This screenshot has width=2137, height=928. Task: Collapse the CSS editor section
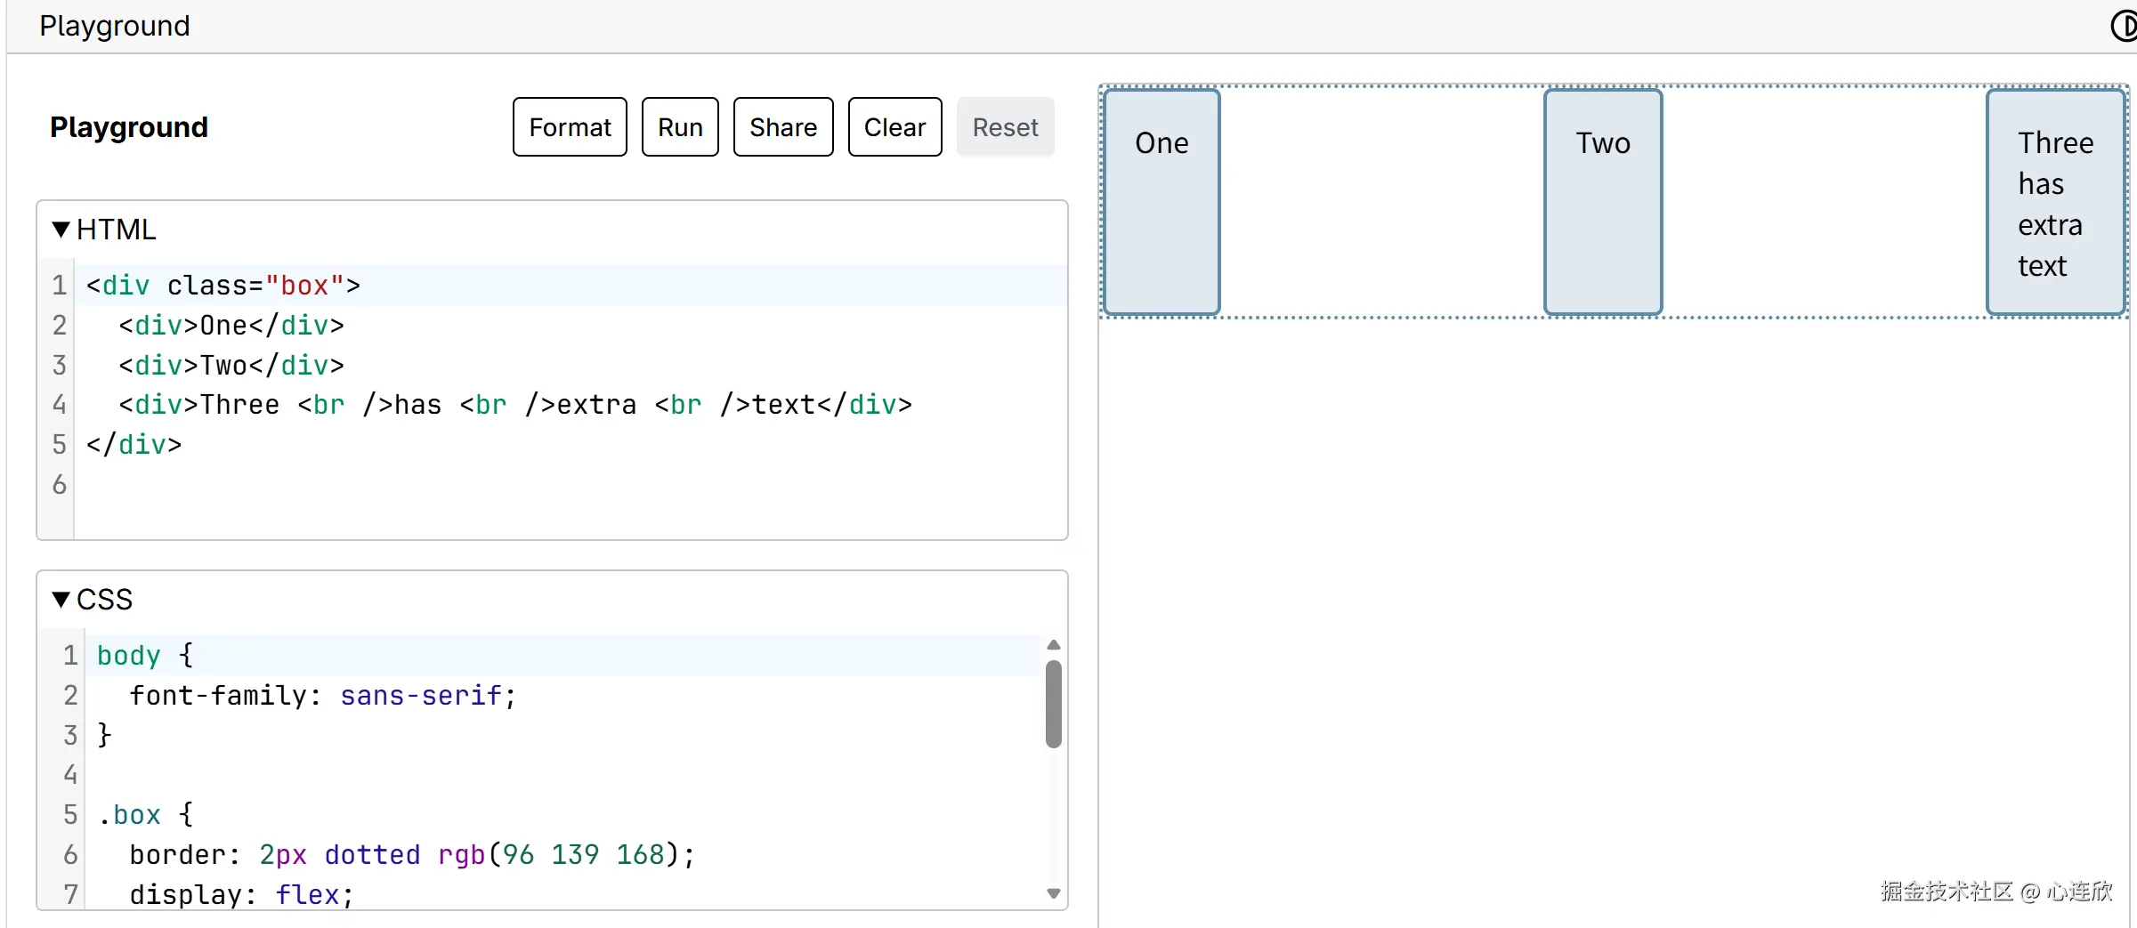click(x=92, y=600)
